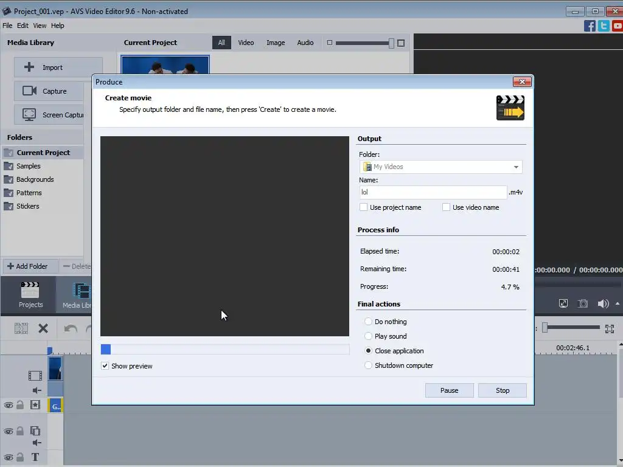Enable the Use project name checkbox
Image resolution: width=623 pixels, height=467 pixels.
click(x=363, y=207)
